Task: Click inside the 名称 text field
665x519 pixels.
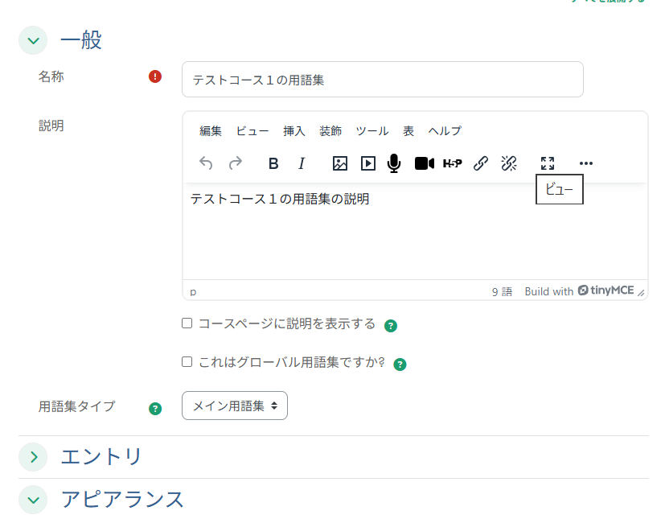Action: pos(382,79)
